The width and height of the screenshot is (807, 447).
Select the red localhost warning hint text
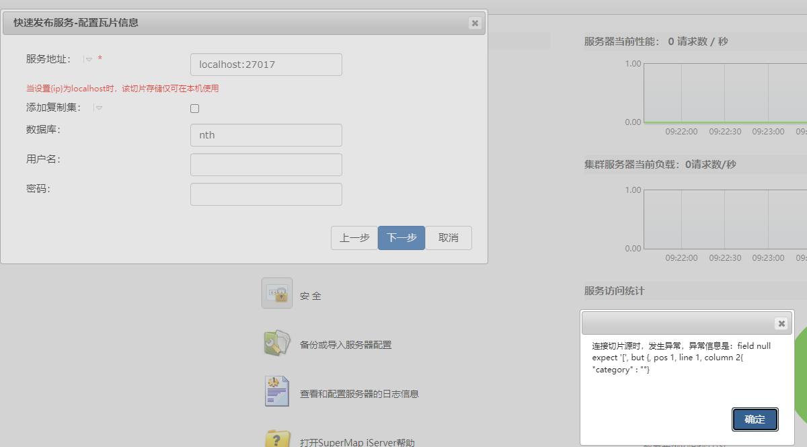pyautogui.click(x=122, y=88)
